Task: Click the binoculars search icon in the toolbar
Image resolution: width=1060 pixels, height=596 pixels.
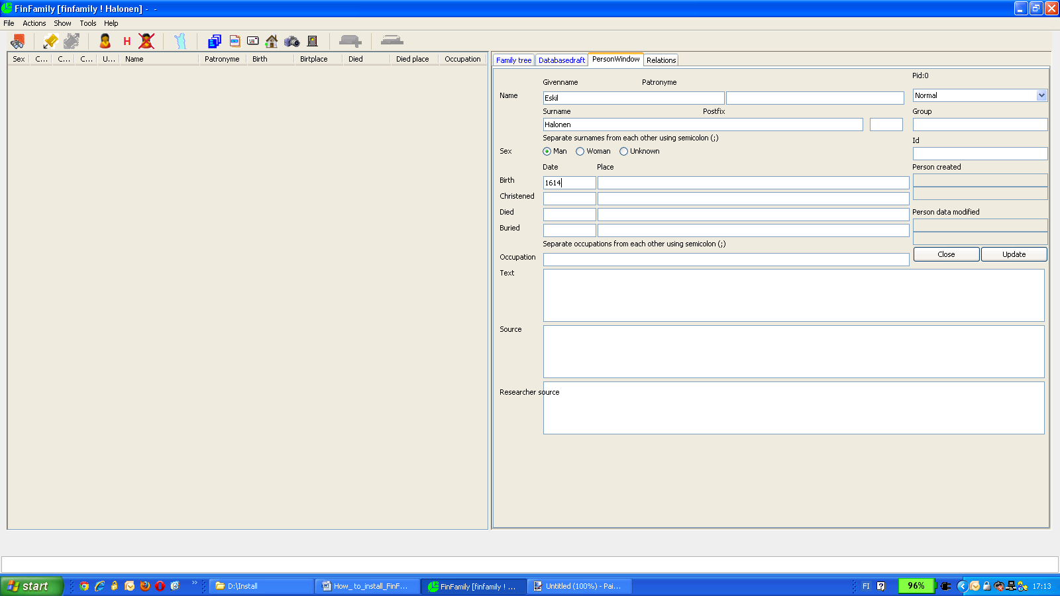Action: (x=18, y=41)
